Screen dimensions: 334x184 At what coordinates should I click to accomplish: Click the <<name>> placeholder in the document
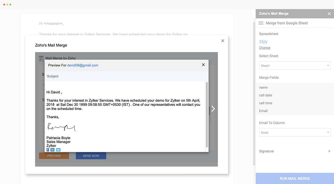point(53,24)
